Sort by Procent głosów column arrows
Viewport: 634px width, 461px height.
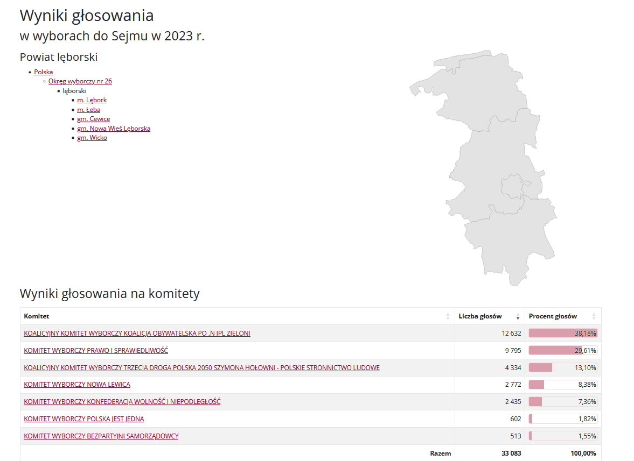click(x=594, y=316)
